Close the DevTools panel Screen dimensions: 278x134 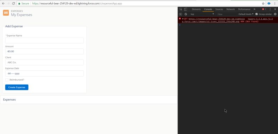(x=275, y=9)
